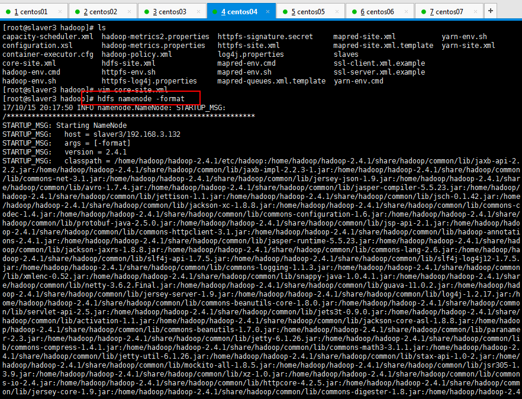Viewport: 522px width, 399px height.
Task: Click log4j.properties file name
Action: (x=251, y=54)
